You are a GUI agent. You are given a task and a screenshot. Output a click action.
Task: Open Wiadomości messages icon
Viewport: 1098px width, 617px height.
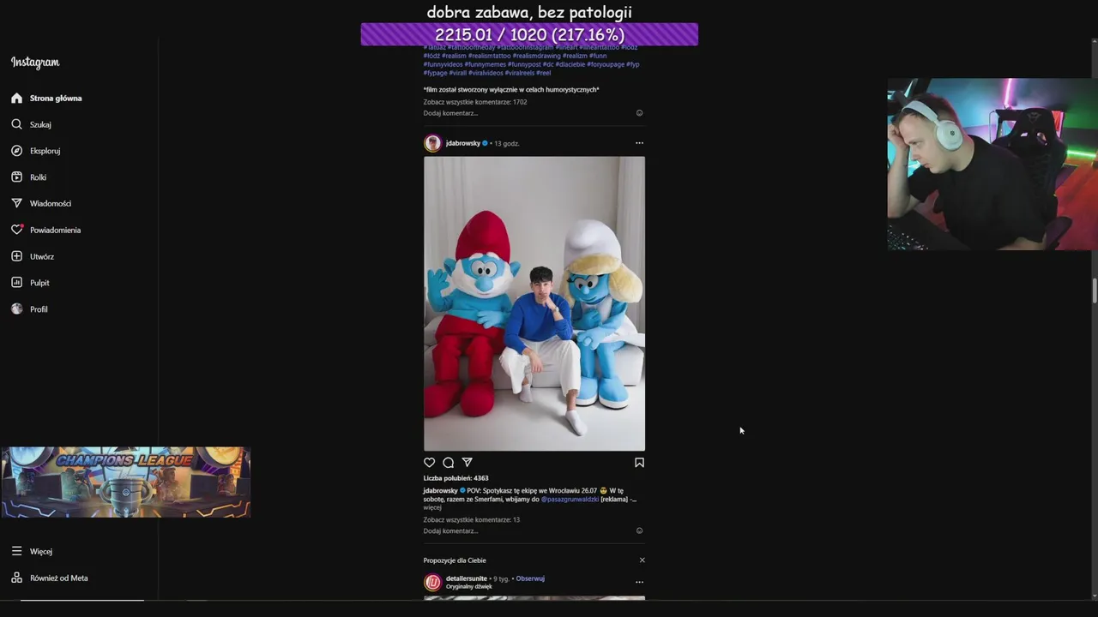tap(16, 203)
